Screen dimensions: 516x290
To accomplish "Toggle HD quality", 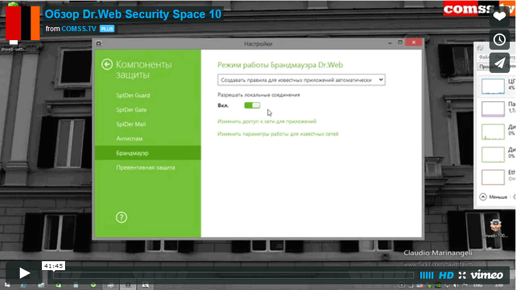I will [x=446, y=275].
